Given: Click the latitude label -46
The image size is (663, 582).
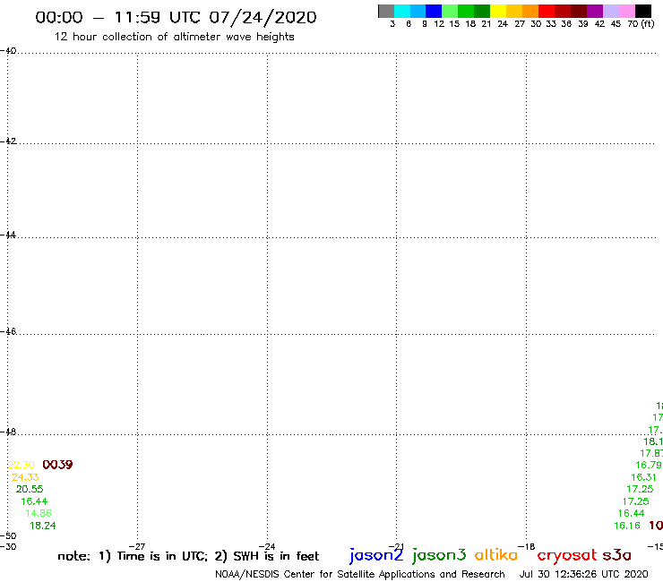Looking at the screenshot, I should point(8,331).
